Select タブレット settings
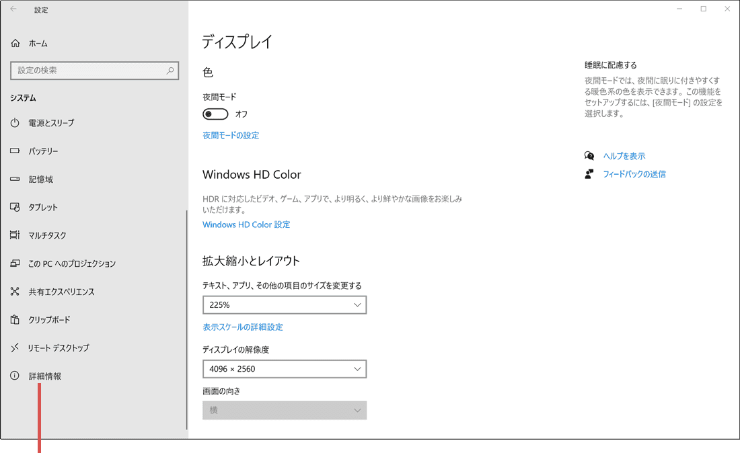The image size is (740, 453). pos(43,207)
